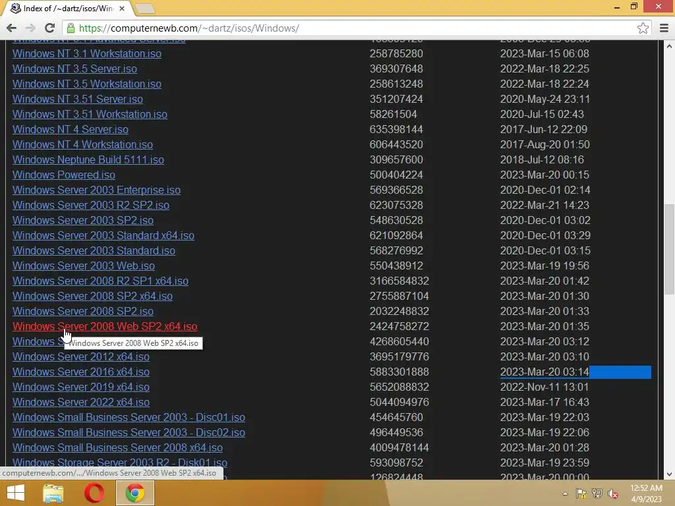Click the browser back arrow
Screen dimensions: 675x506
point(12,28)
